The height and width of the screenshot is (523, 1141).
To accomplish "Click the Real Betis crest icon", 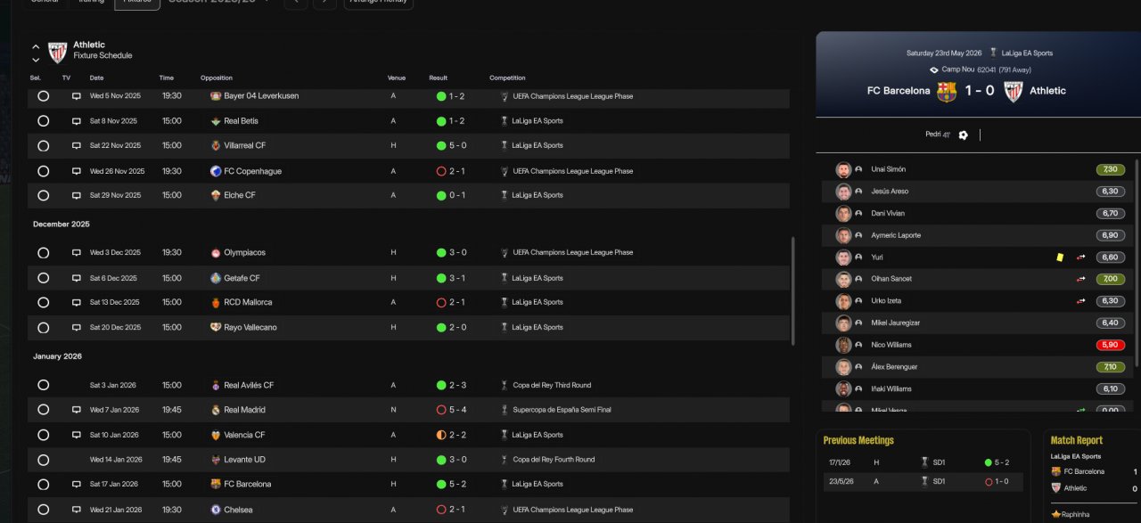I will coord(216,120).
